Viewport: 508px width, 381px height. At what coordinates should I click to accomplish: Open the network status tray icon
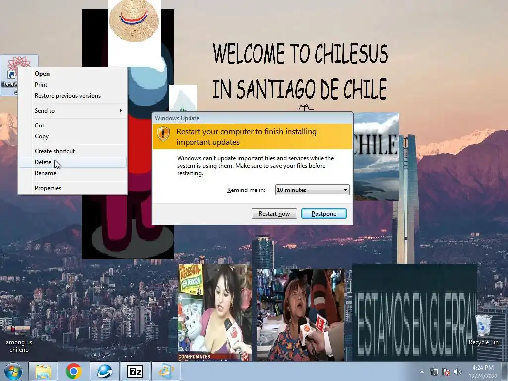[x=434, y=372]
